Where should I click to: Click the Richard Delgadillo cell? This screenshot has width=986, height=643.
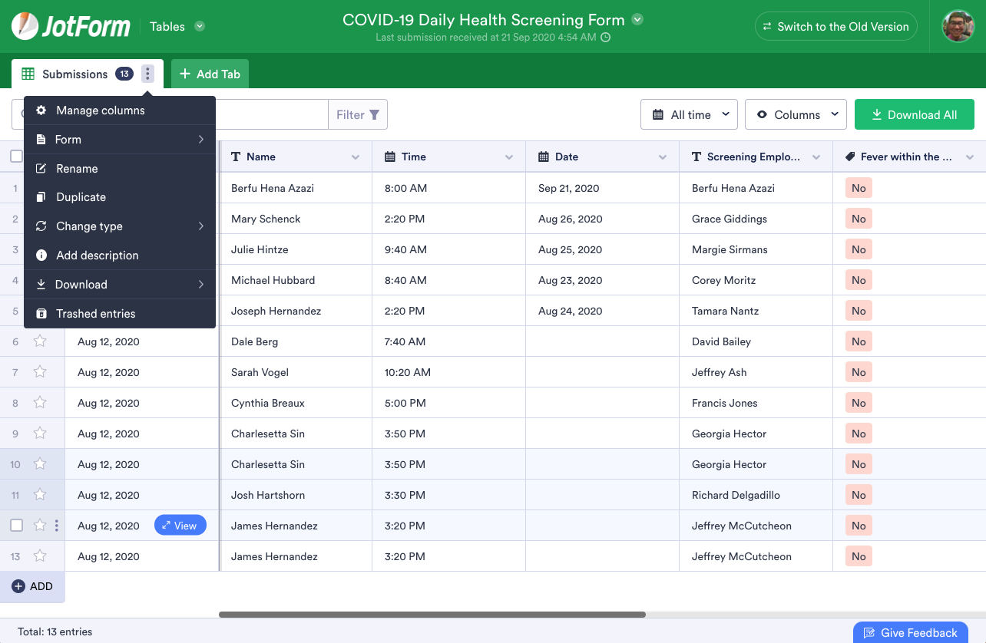coord(756,495)
